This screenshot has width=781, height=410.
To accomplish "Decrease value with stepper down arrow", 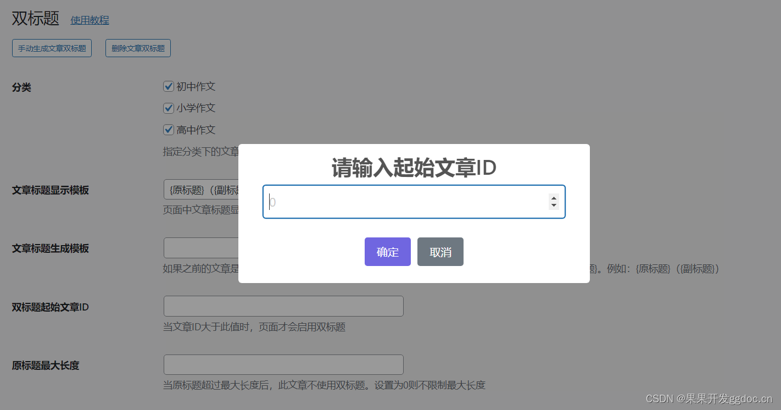I will point(554,206).
